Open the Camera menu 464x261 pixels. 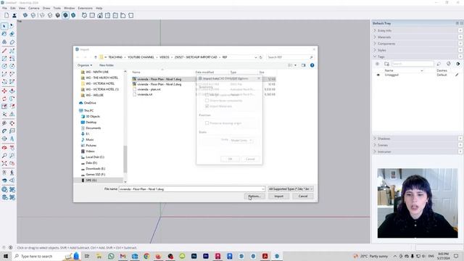click(34, 8)
